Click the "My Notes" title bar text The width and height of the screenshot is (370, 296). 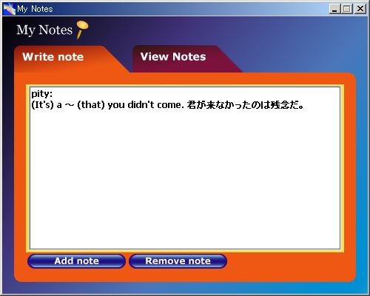click(35, 9)
